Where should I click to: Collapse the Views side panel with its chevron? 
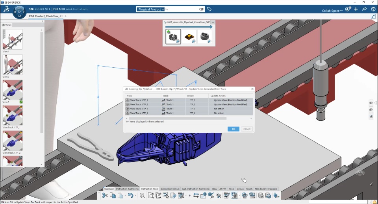point(43,21)
